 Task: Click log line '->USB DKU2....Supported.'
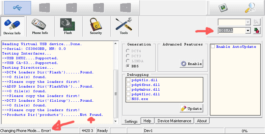point(30,58)
